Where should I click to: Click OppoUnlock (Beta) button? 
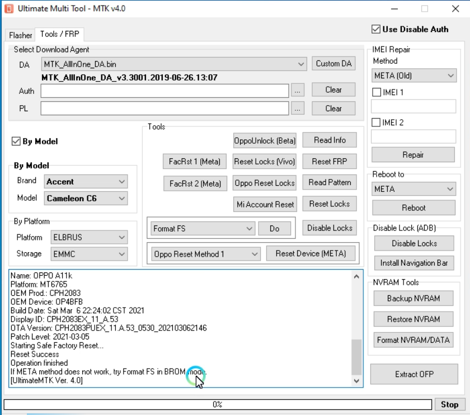coord(265,140)
